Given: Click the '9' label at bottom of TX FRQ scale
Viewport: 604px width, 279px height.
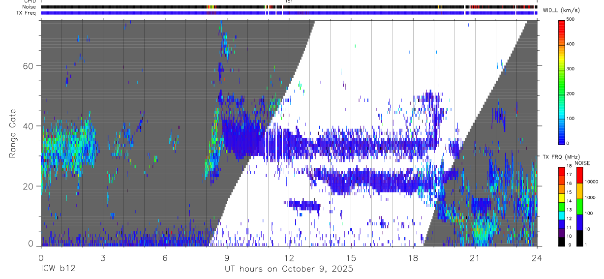Looking at the screenshot, I should tap(569, 245).
